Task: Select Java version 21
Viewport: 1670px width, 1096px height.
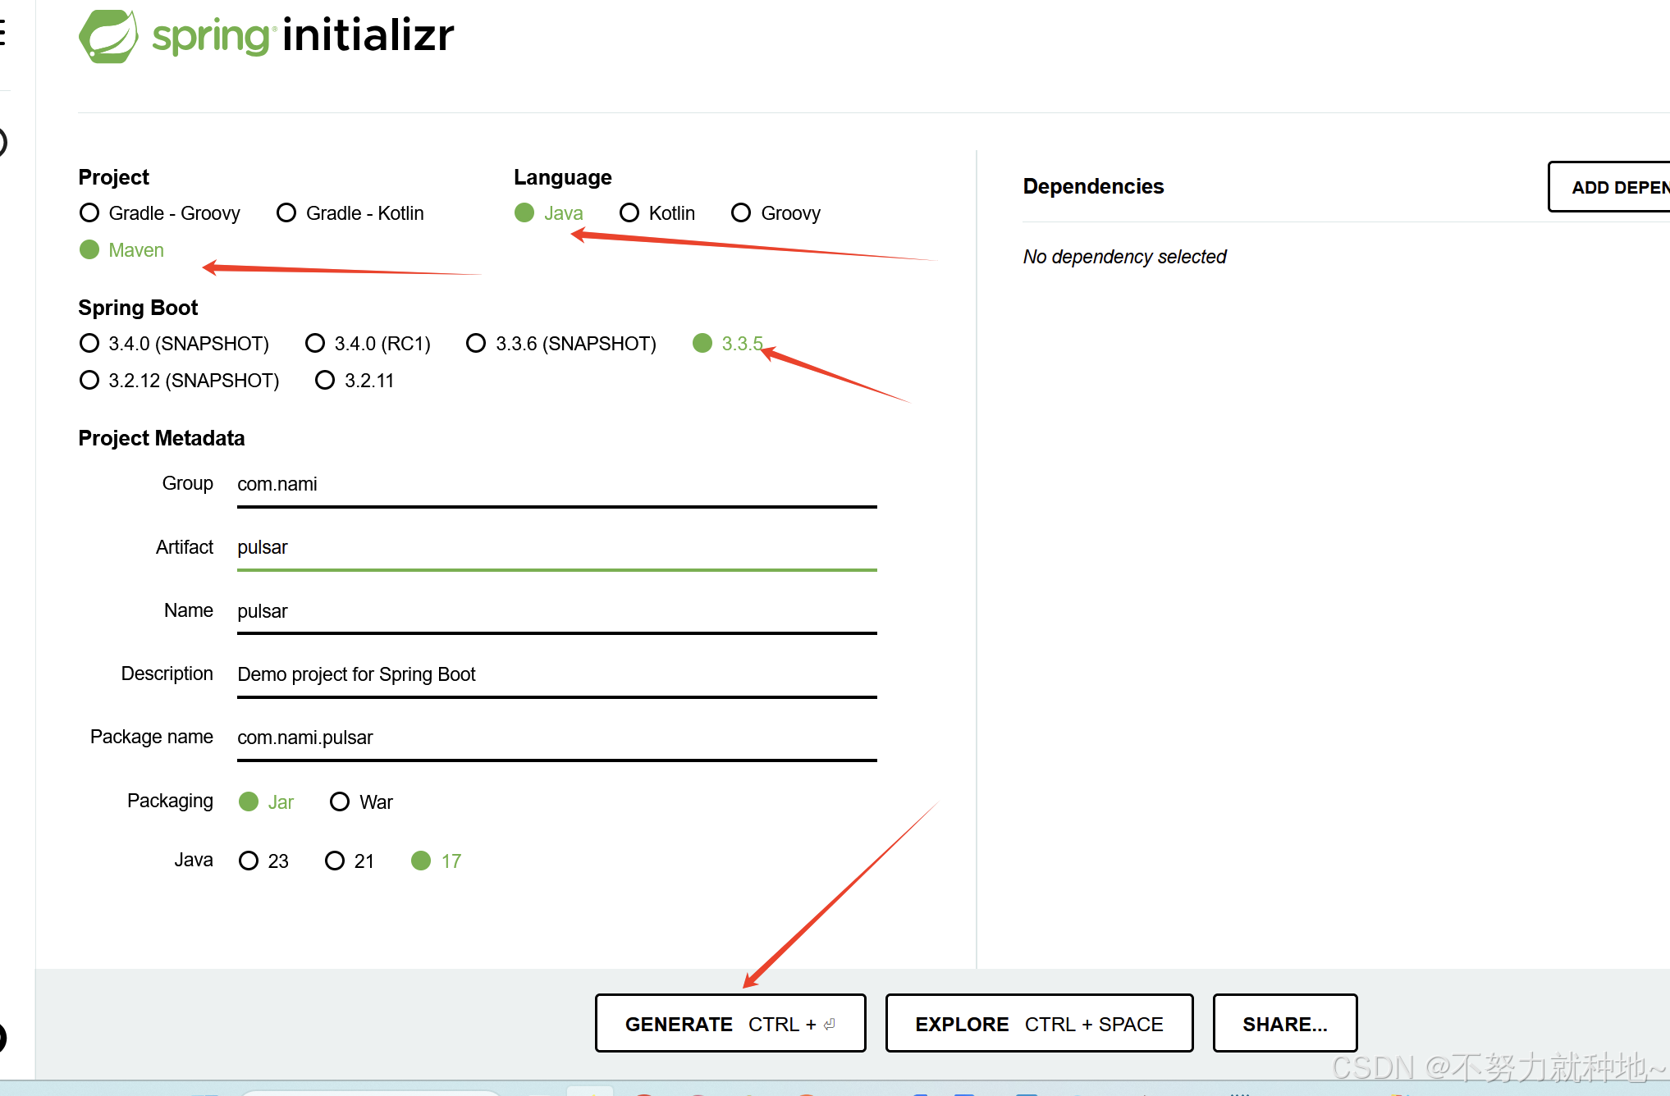Action: click(335, 861)
